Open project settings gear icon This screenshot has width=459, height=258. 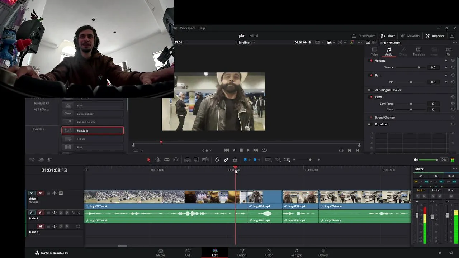point(451,253)
